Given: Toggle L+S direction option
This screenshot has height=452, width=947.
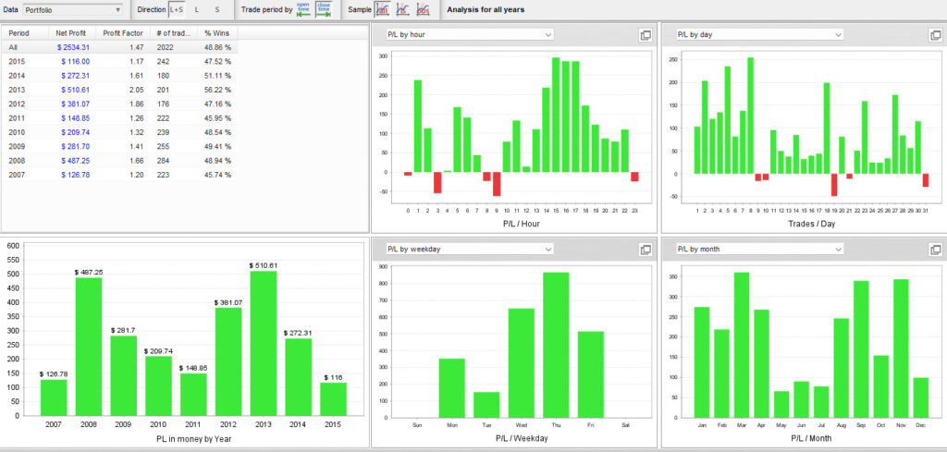Looking at the screenshot, I should [x=176, y=10].
